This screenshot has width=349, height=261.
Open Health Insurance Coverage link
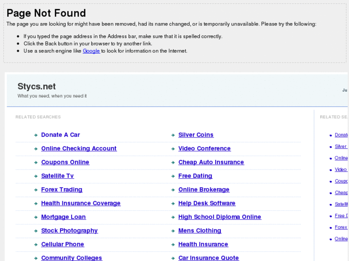[x=81, y=203]
